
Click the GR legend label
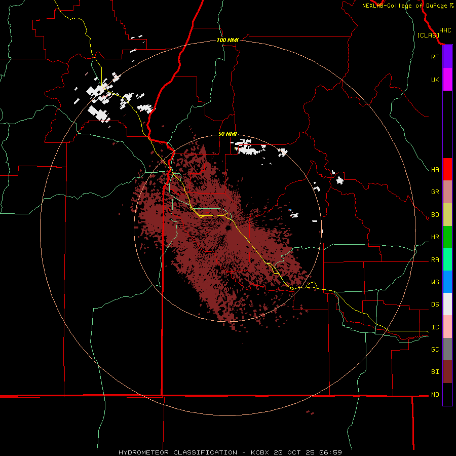[x=435, y=192]
